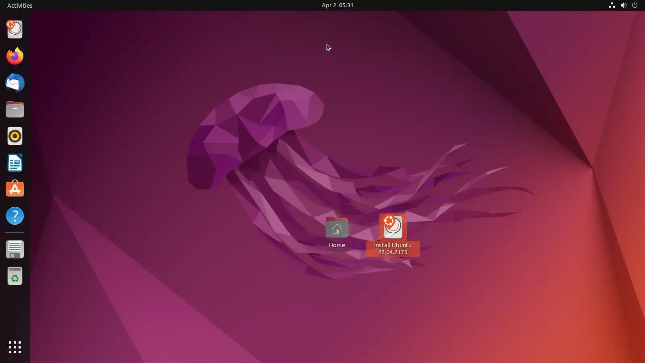
Task: Click the Install Ubuntu 22.04.2 LTS label
Action: [393, 248]
